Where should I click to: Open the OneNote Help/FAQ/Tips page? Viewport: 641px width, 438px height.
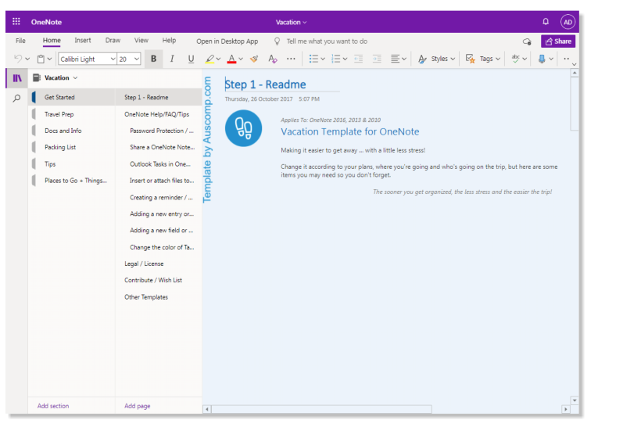click(159, 114)
